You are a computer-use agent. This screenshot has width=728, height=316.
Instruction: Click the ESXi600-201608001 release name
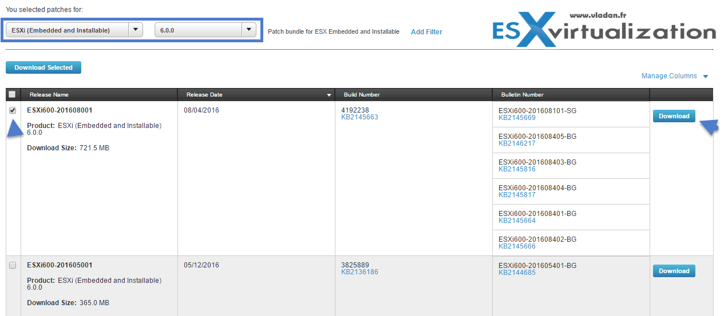(x=60, y=110)
